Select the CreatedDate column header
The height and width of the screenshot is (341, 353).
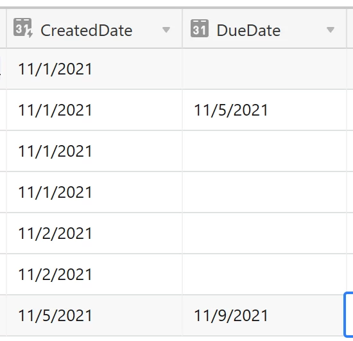tap(94, 29)
